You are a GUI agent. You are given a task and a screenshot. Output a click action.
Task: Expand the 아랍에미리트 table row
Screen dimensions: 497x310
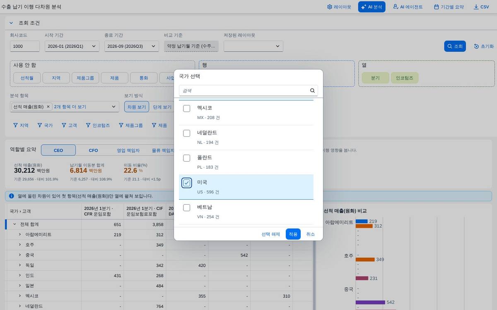[x=19, y=234]
